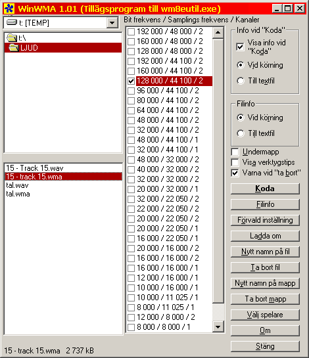Click the Filinfo button
Image resolution: width=309 pixels, height=358 pixels.
pos(265,204)
